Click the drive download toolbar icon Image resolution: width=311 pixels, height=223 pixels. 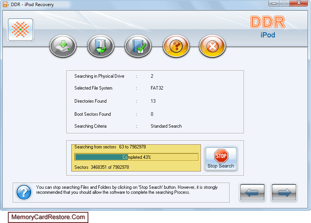point(63,46)
